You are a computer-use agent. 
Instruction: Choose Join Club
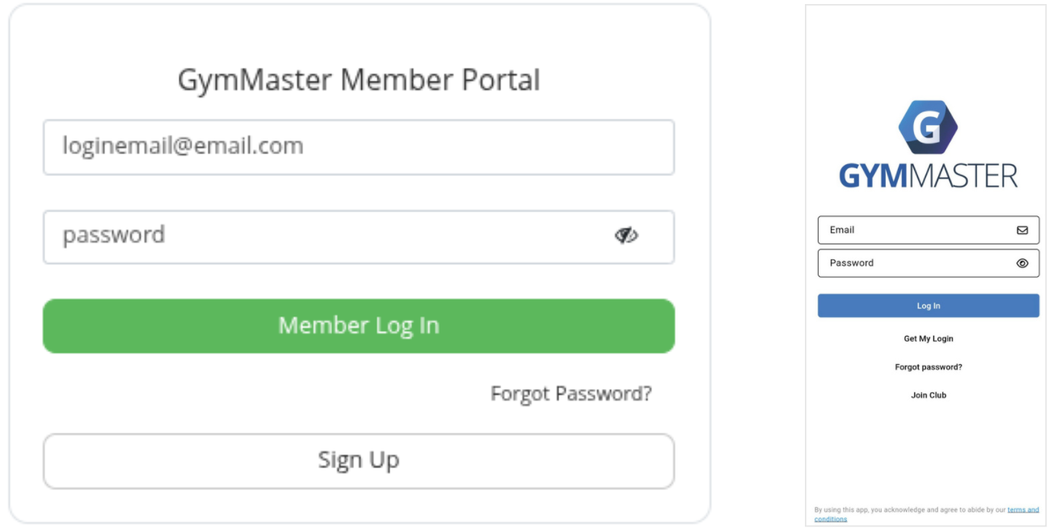pyautogui.click(x=928, y=396)
